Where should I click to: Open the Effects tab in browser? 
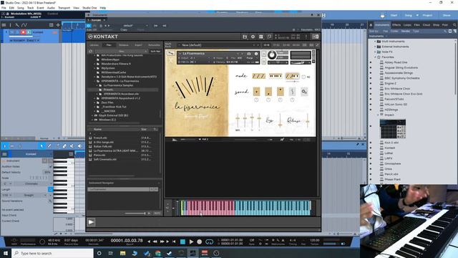[x=396, y=25]
